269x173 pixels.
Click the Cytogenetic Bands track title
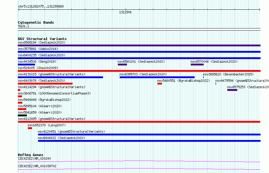[x=36, y=22]
